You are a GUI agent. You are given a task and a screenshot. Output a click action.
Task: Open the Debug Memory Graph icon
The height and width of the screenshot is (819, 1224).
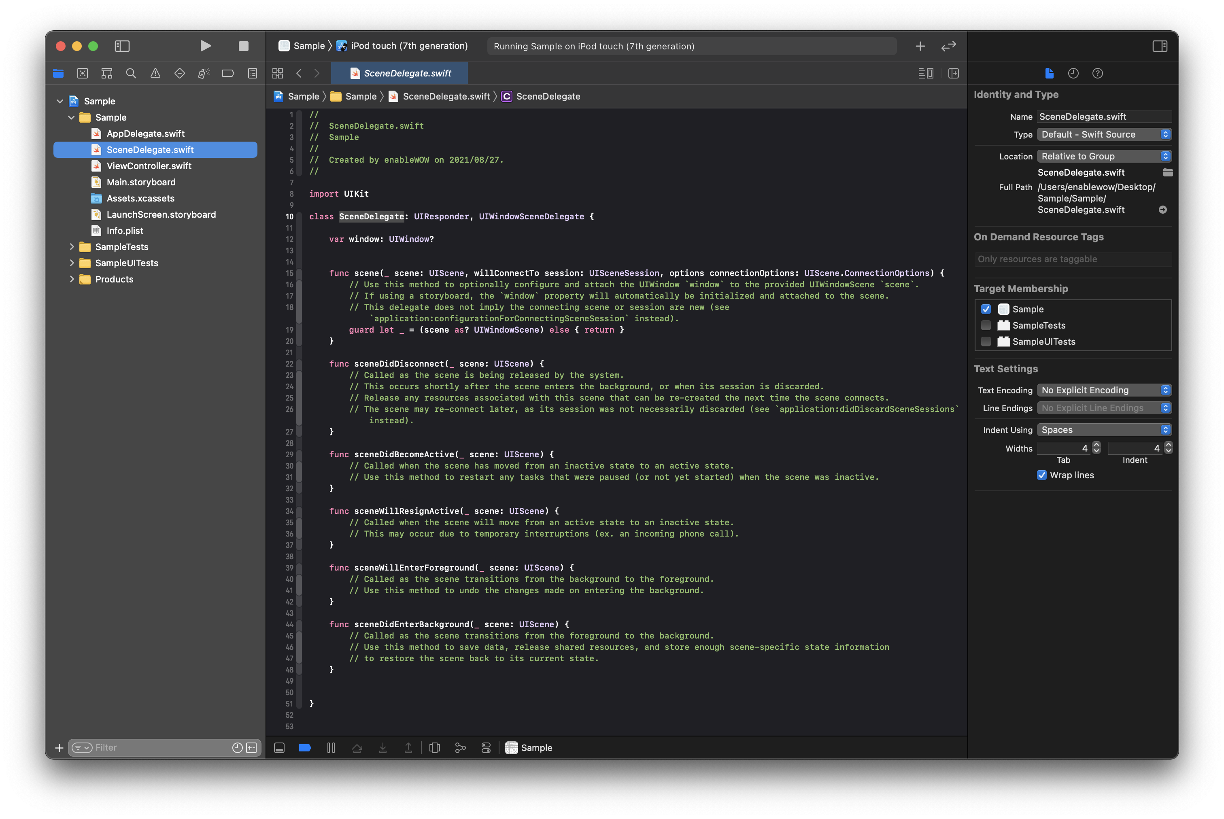coord(460,747)
